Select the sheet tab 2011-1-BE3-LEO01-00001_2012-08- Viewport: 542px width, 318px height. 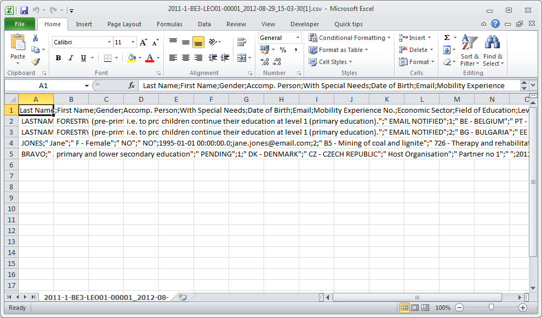[x=106, y=297]
